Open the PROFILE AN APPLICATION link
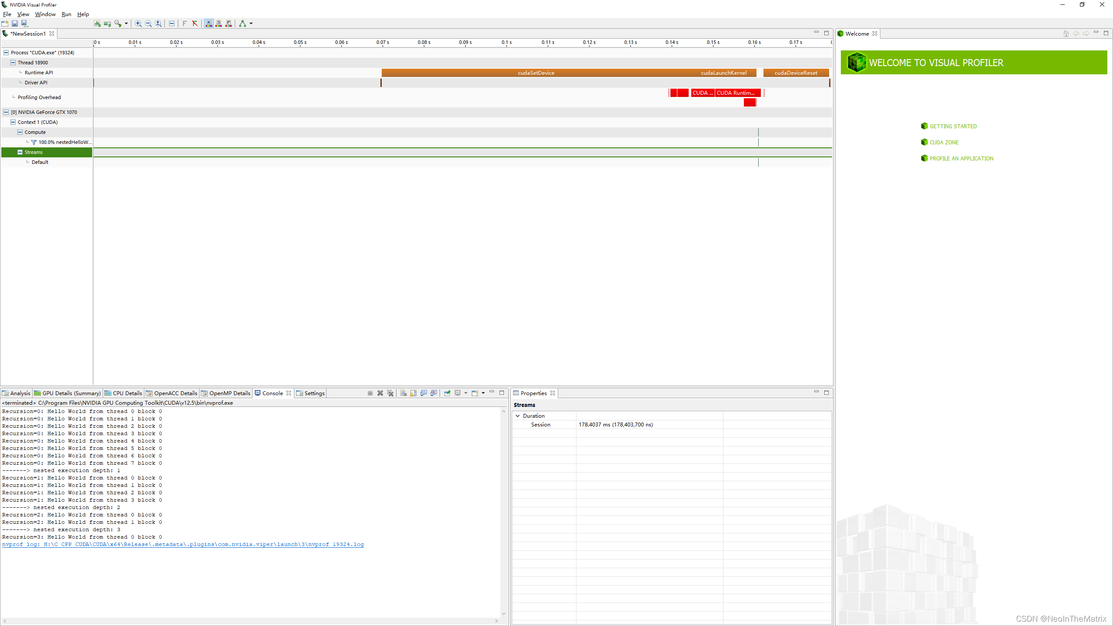Image resolution: width=1113 pixels, height=626 pixels. pyautogui.click(x=961, y=159)
